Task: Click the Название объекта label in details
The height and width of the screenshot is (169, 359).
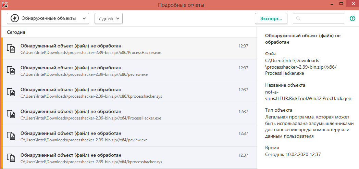Action: pyautogui.click(x=285, y=85)
